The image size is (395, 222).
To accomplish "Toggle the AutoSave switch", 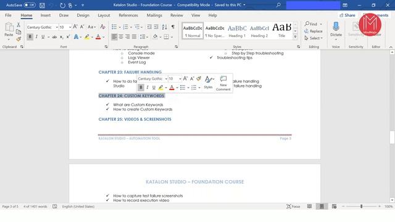I will tap(30, 5).
